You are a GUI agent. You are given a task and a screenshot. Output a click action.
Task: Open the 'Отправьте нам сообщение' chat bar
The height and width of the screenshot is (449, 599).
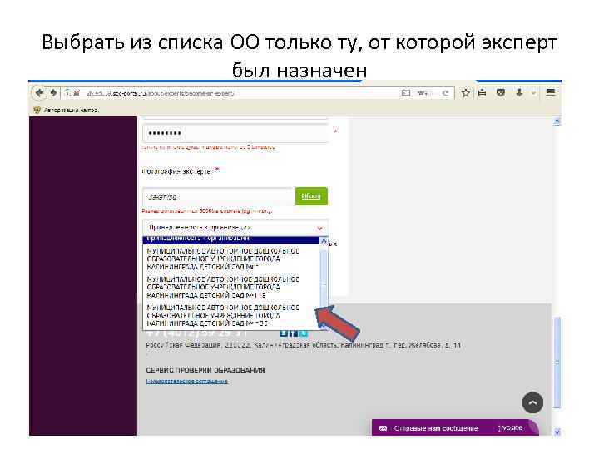point(454,427)
